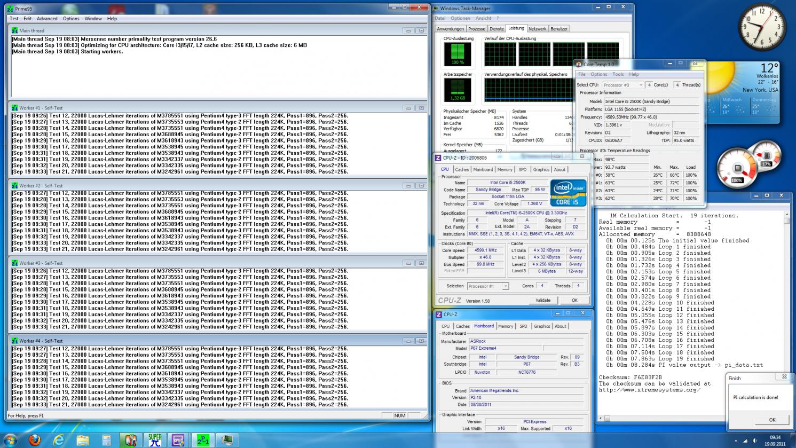The image size is (796, 448).
Task: Switch to CPU-Z taskbar button
Action: click(x=178, y=441)
